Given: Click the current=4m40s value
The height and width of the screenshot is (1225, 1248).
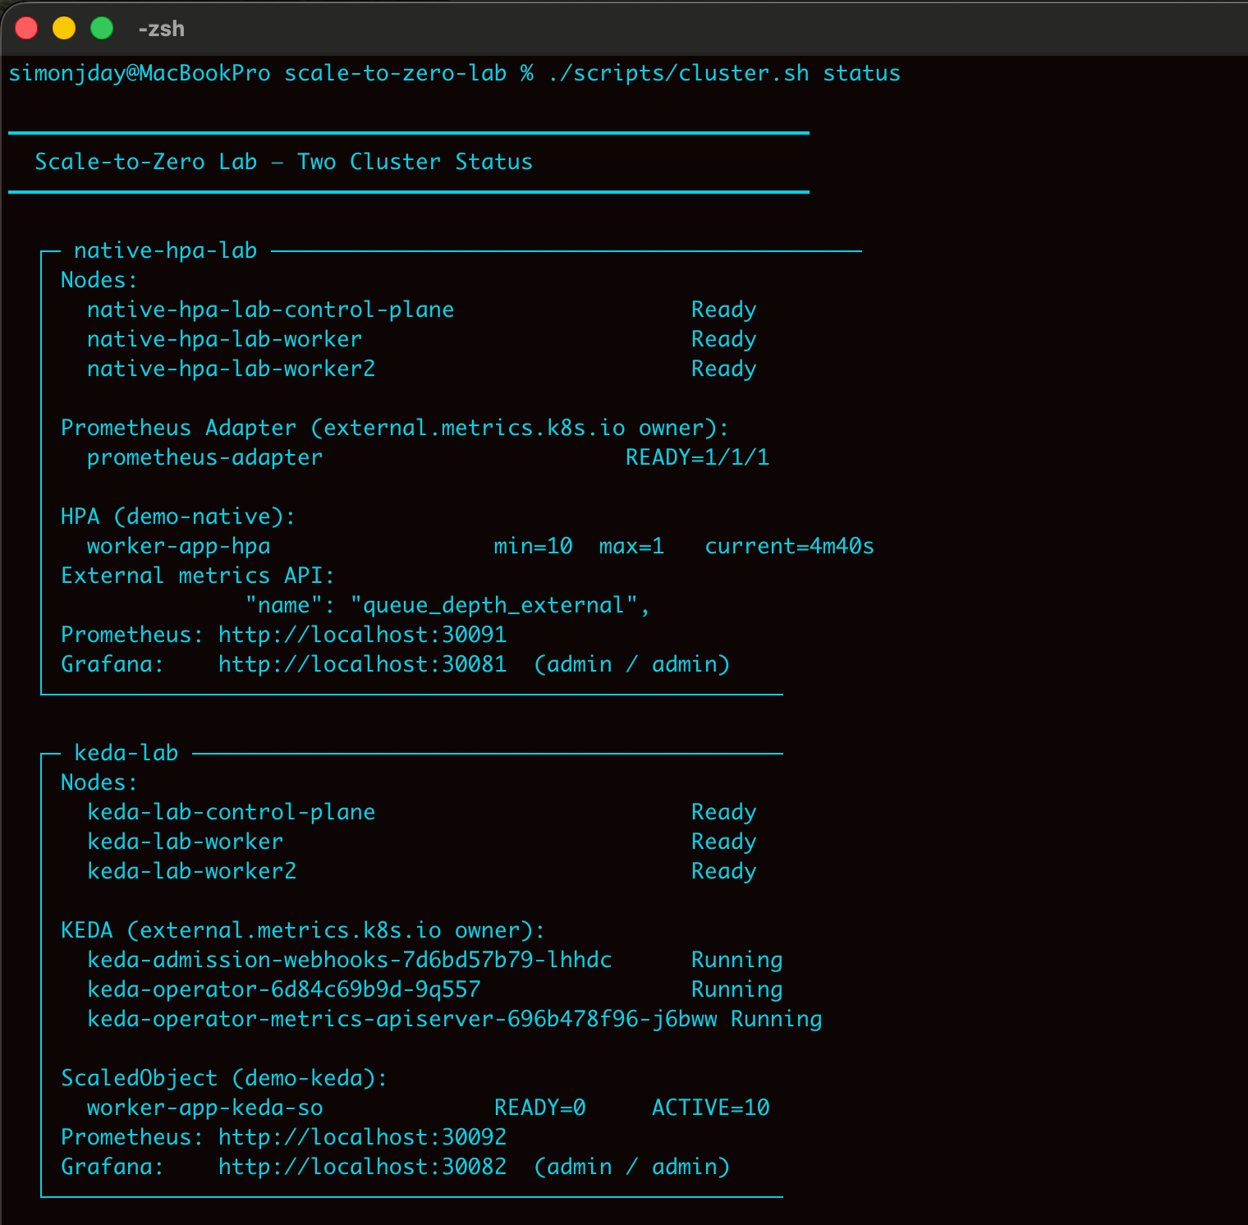Looking at the screenshot, I should (x=790, y=546).
